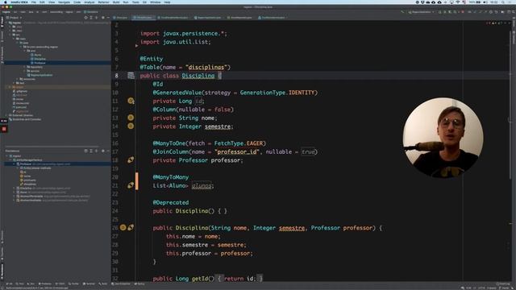Open the Event Log button in status bar
The width and height of the screenshot is (516, 290).
[503, 284]
